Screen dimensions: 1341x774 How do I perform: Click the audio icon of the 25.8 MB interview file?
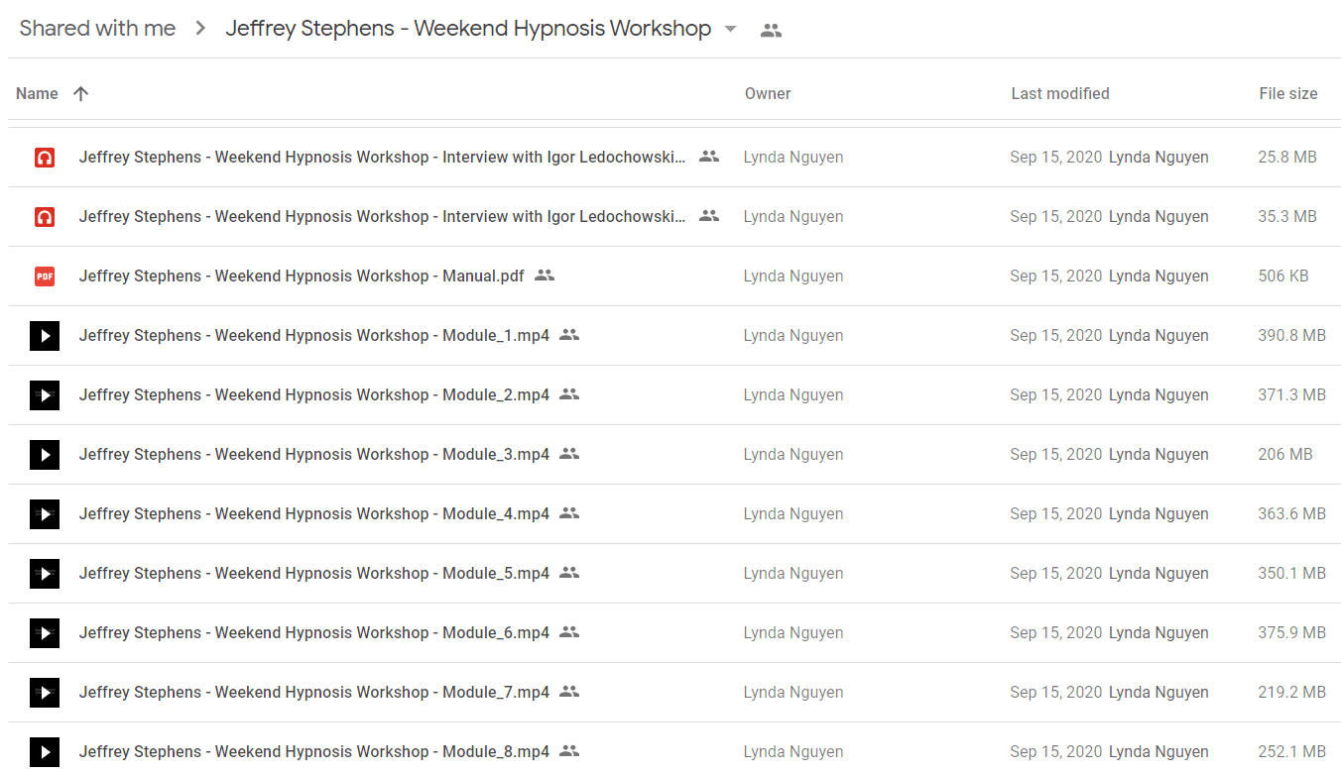(x=45, y=158)
